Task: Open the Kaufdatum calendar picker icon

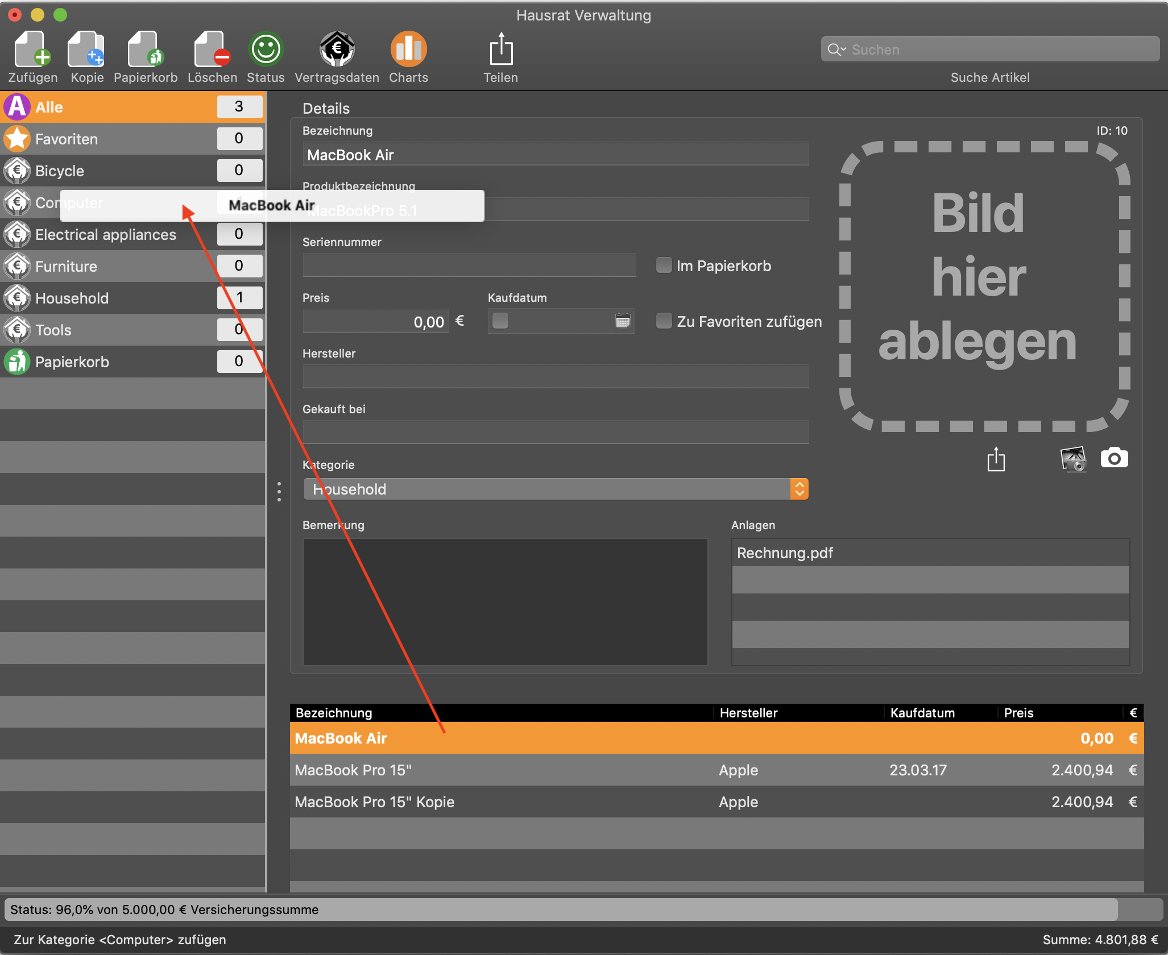Action: 623,321
